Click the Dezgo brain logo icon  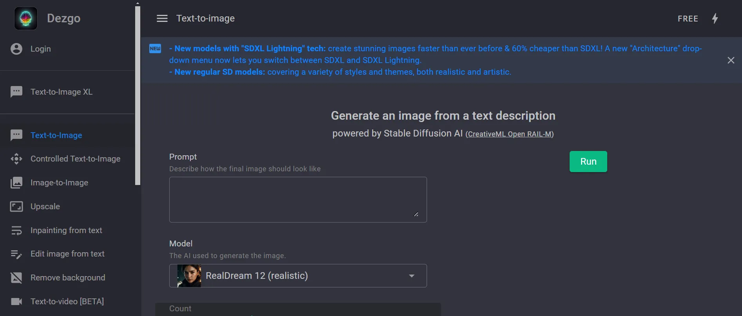(26, 18)
